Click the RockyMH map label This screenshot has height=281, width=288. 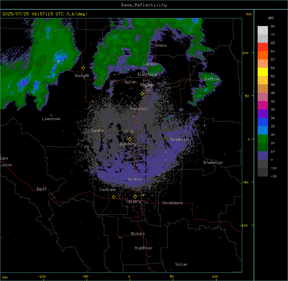[x=82, y=76]
